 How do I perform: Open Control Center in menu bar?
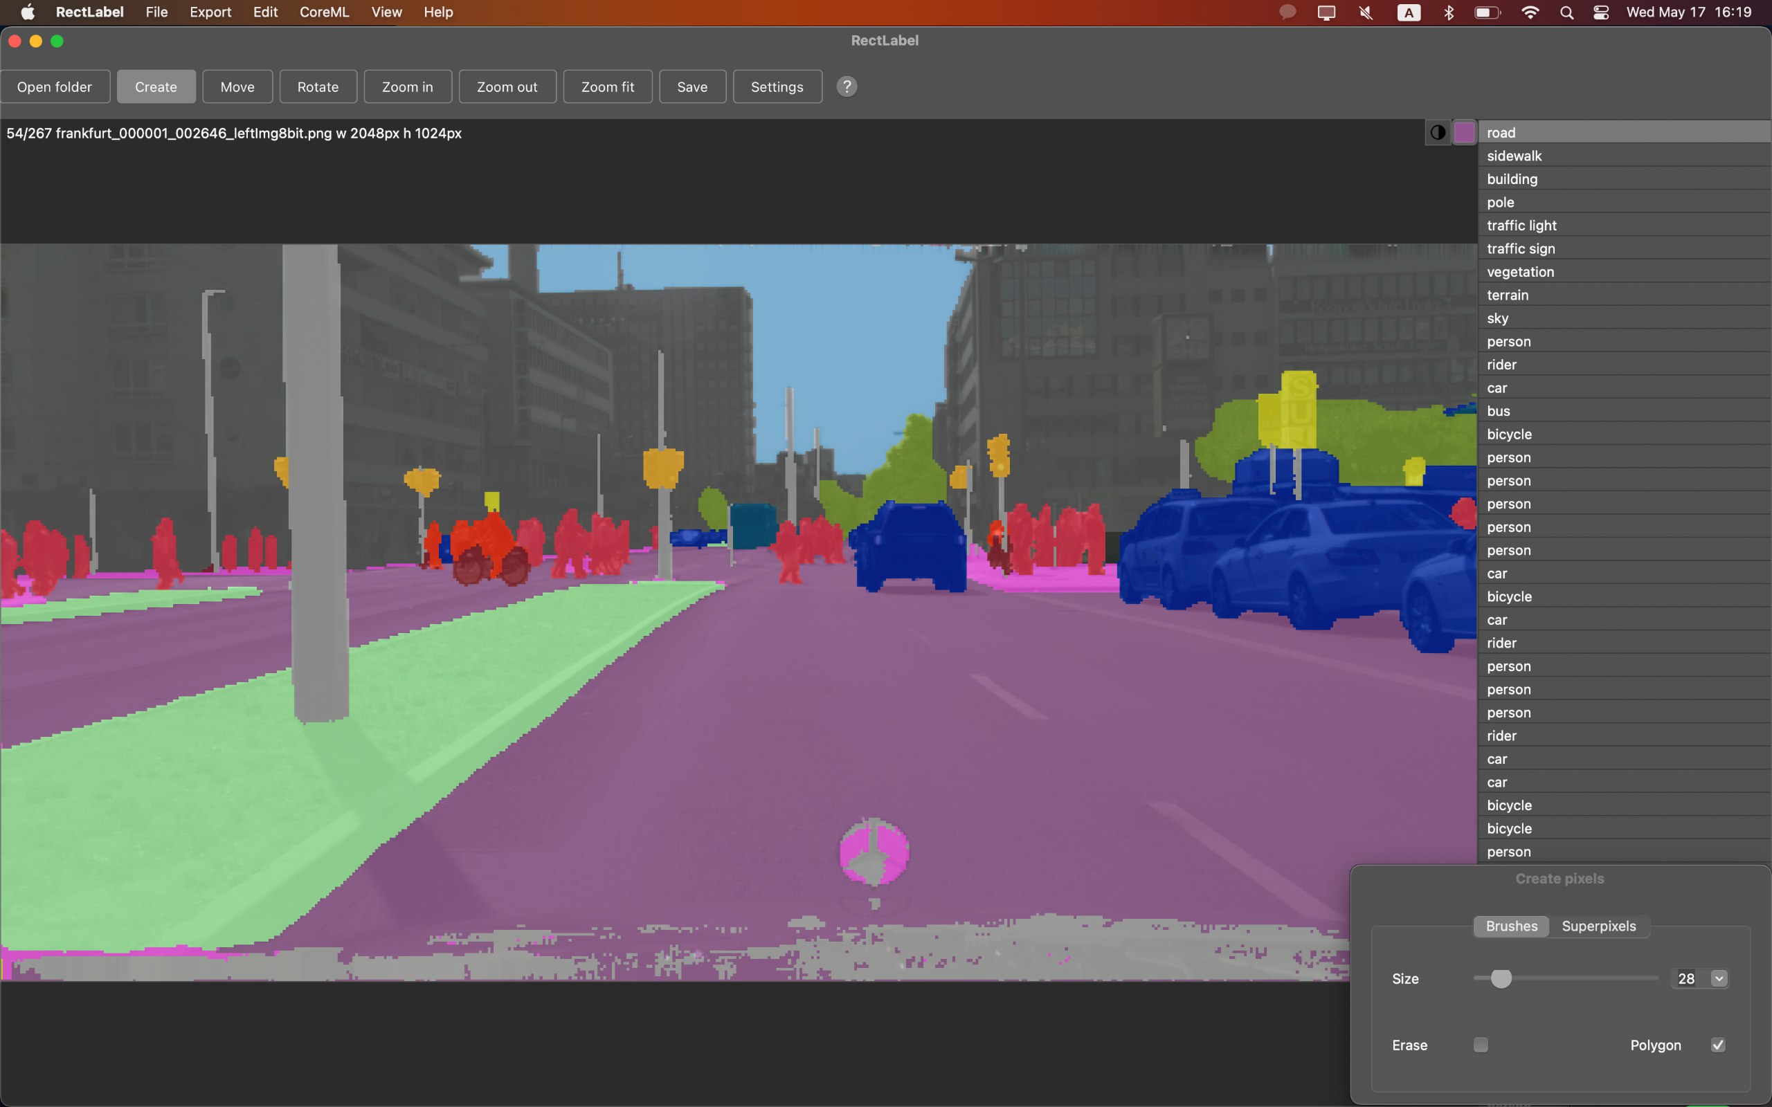coord(1600,12)
